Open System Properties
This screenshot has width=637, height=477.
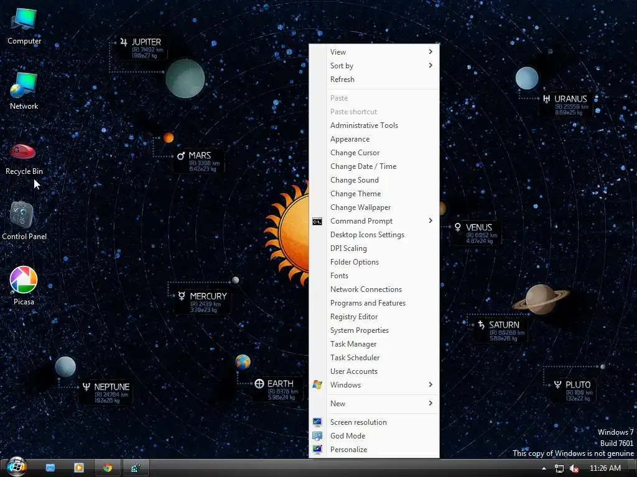374,330
